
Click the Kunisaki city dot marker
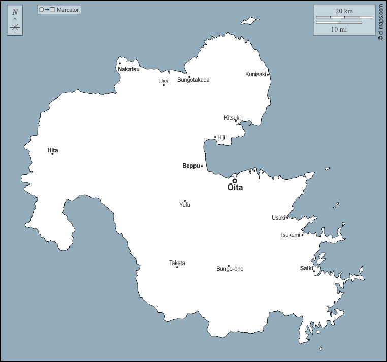tap(268, 75)
